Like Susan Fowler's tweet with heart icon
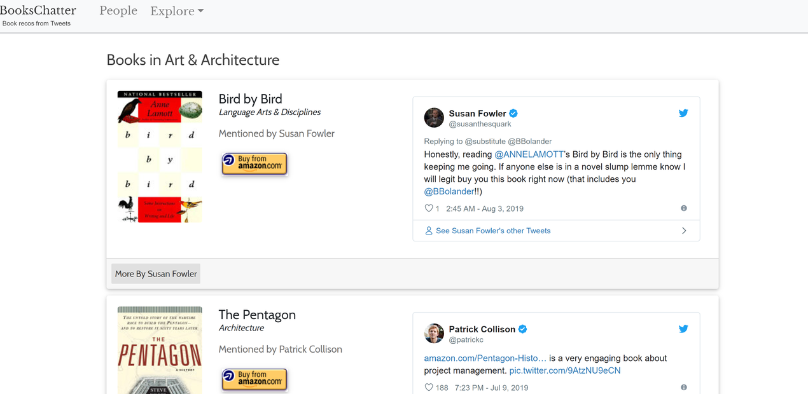The image size is (808, 394). [429, 208]
